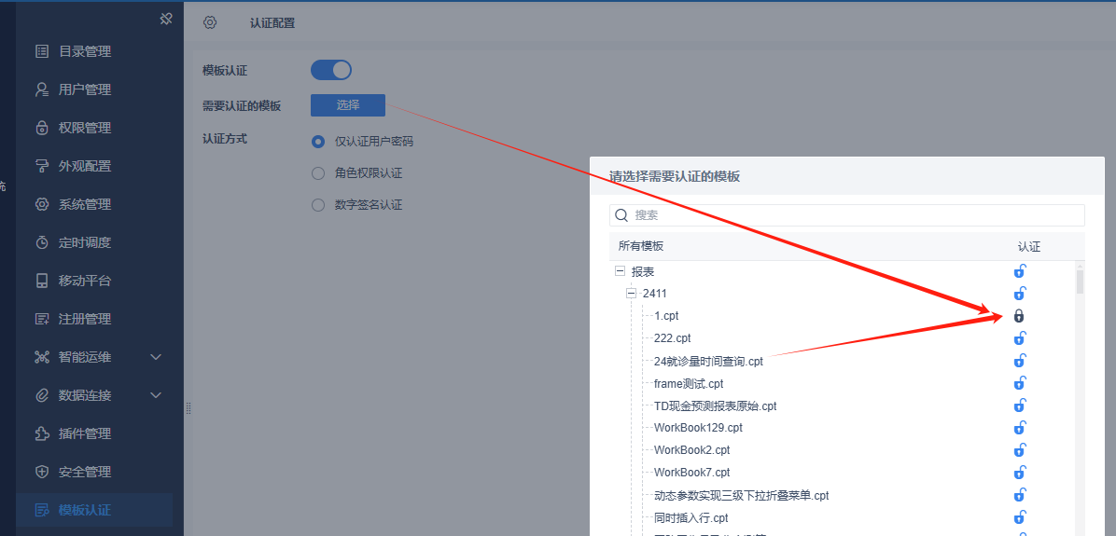Viewport: 1116px width, 536px height.
Task: Select 动态参数实现三级下拉折叠菜单.cpt row
Action: 742,496
